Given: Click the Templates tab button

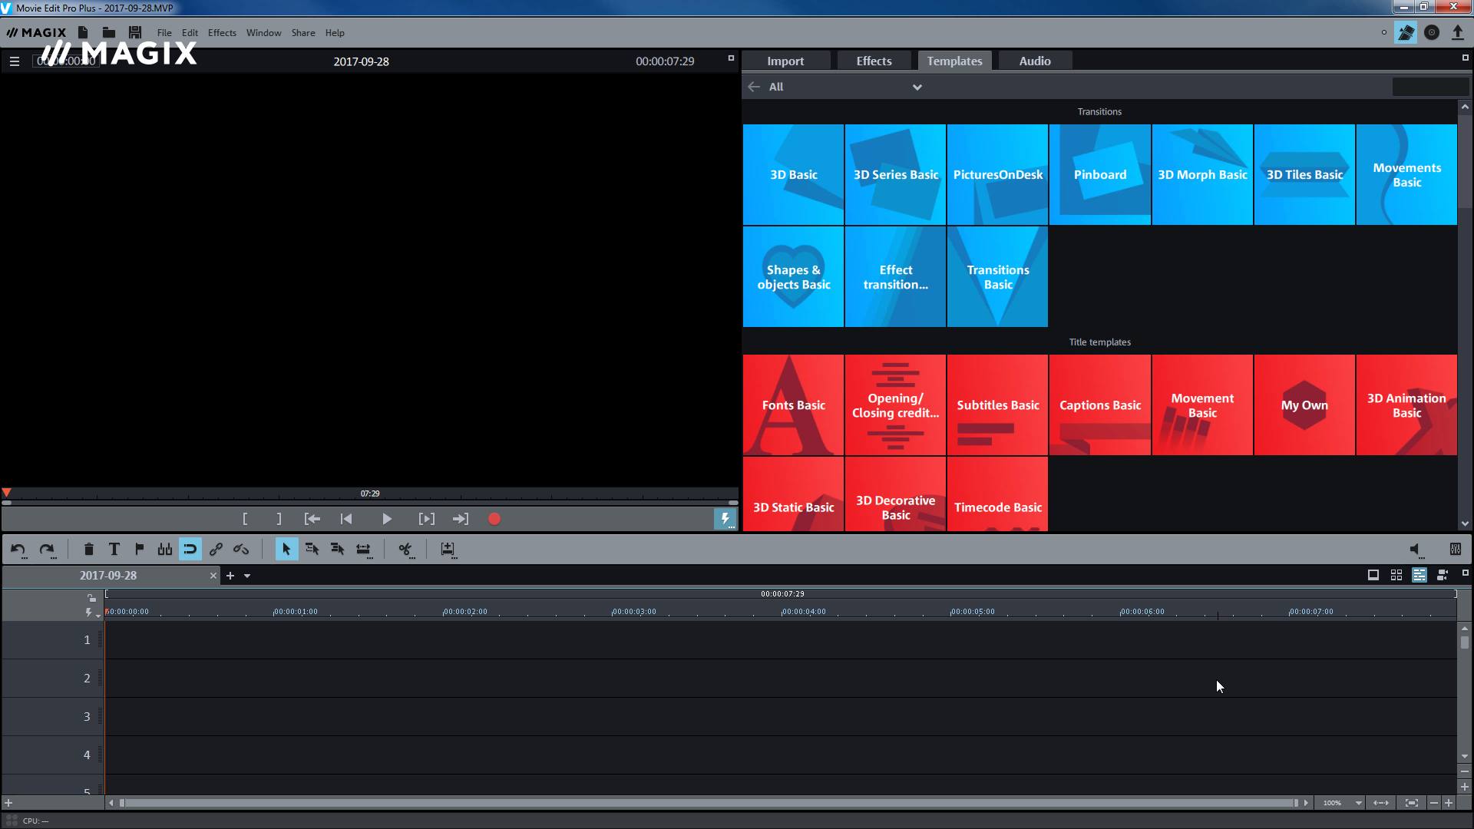Looking at the screenshot, I should pos(953,61).
